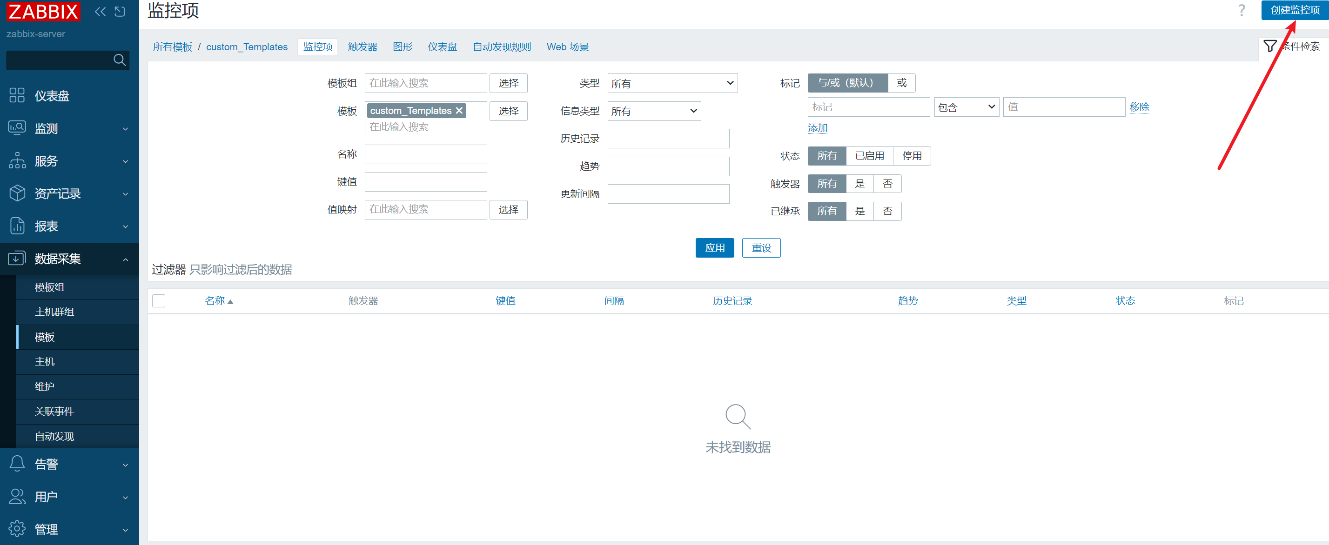Open the 类型 dropdown
The image size is (1329, 545).
coord(672,83)
